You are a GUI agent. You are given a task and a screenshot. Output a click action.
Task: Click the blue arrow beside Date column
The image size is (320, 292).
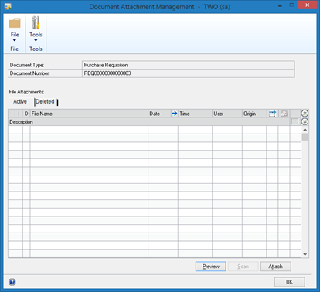click(x=175, y=114)
